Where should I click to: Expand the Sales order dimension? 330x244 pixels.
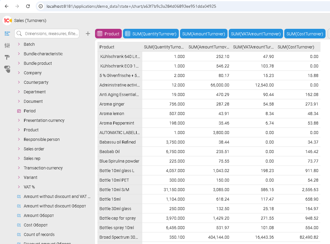[19, 149]
